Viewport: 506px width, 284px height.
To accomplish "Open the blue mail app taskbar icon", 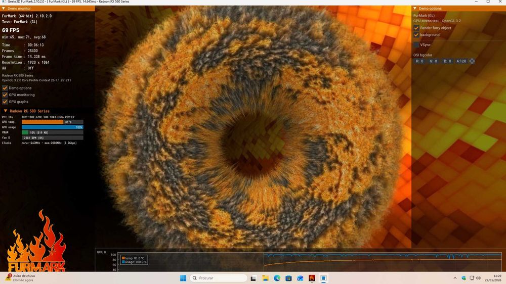I will pos(300,278).
